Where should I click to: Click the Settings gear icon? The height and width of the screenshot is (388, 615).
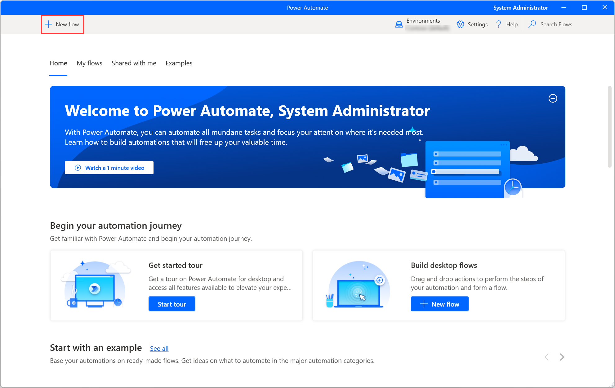pyautogui.click(x=460, y=24)
